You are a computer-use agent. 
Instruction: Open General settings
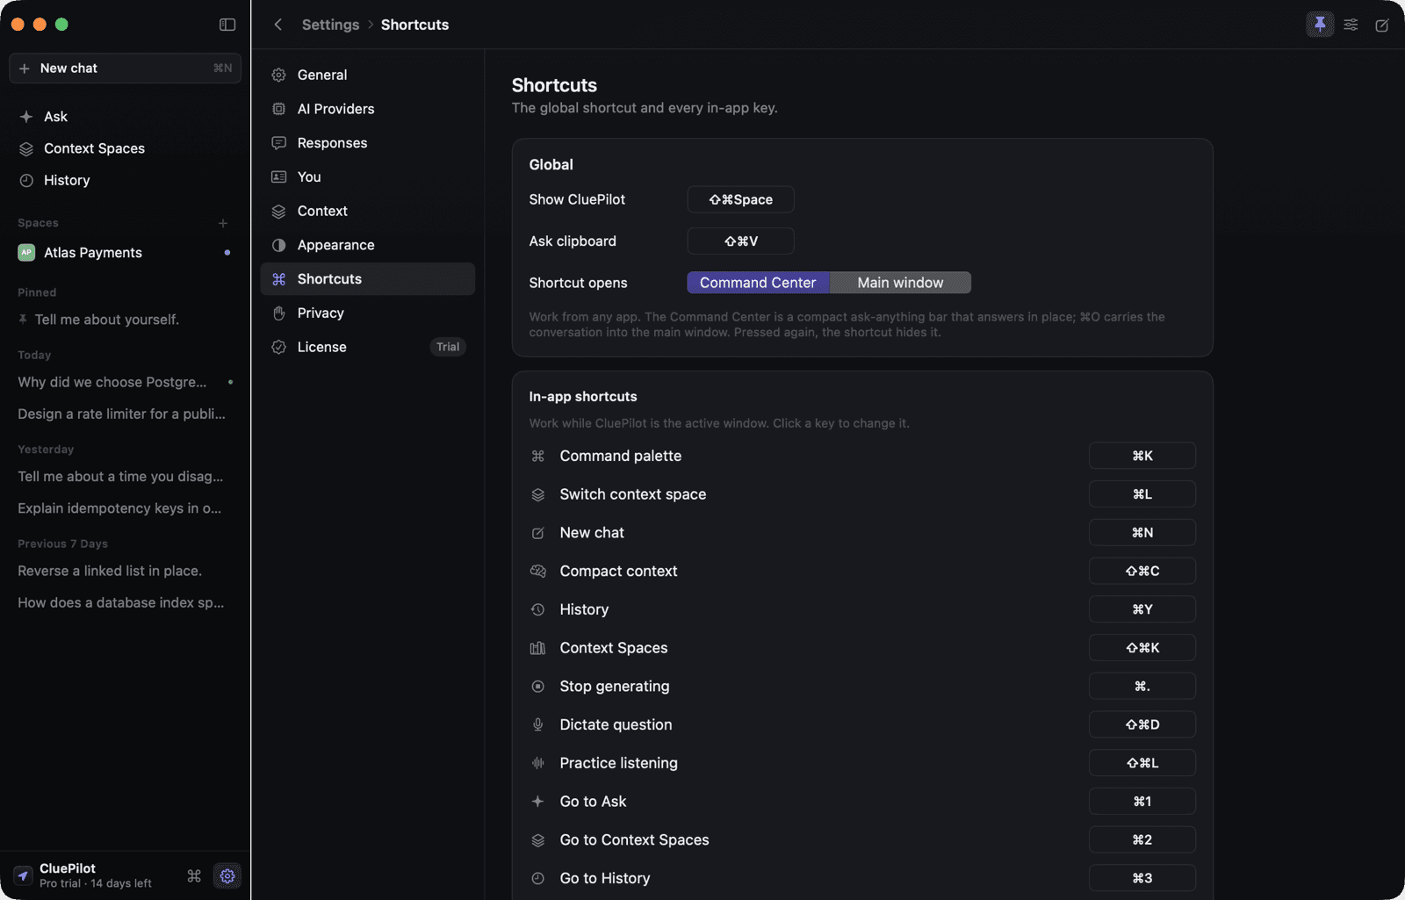click(368, 75)
